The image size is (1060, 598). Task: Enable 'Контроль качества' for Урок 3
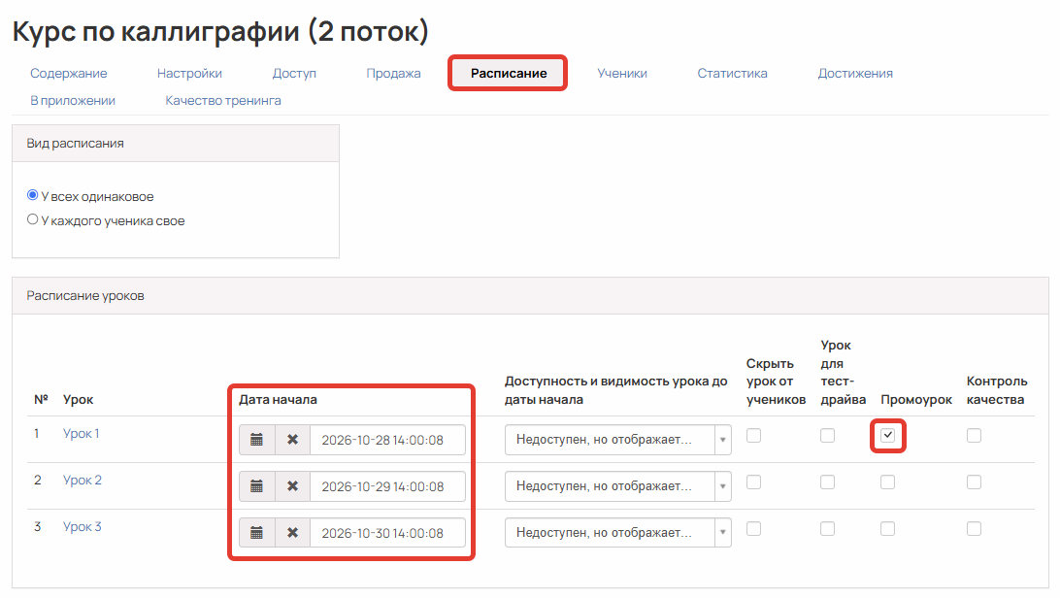click(x=975, y=529)
